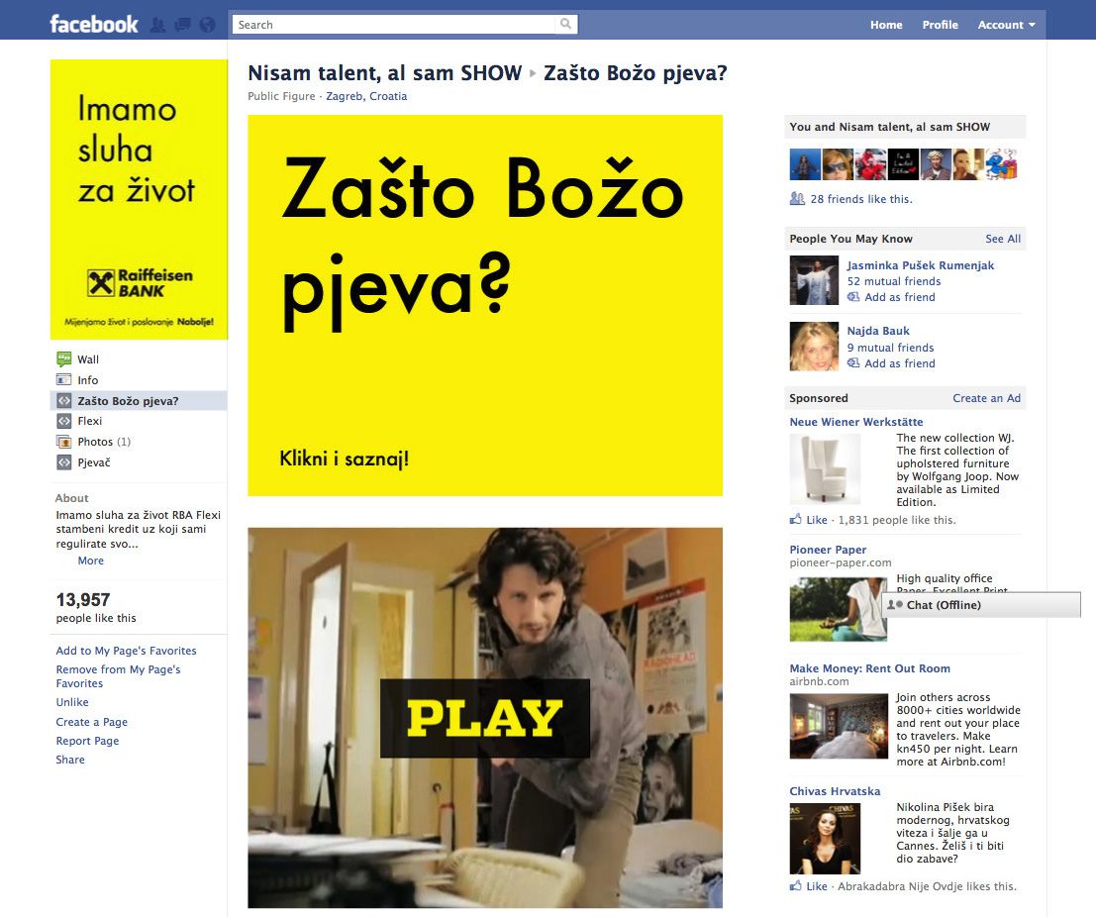Expand the Account dropdown menu
Image resolution: width=1096 pixels, height=917 pixels.
pyautogui.click(x=1006, y=25)
